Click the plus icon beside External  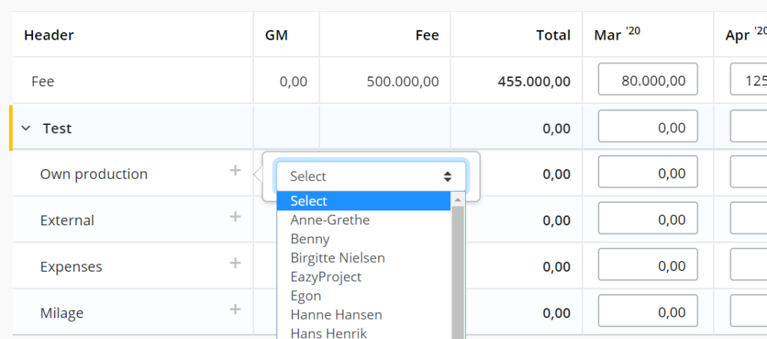[x=235, y=217]
